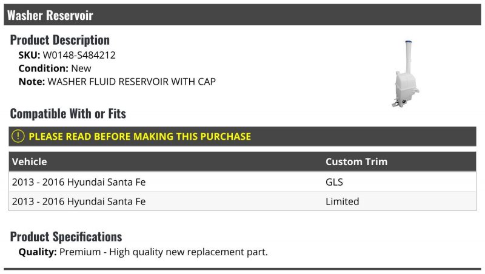Click the Santa Fe row with GLS trim

tap(242, 181)
